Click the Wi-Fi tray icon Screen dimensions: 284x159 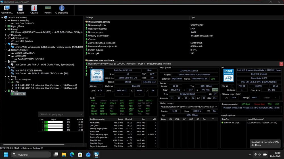[x=255, y=154]
